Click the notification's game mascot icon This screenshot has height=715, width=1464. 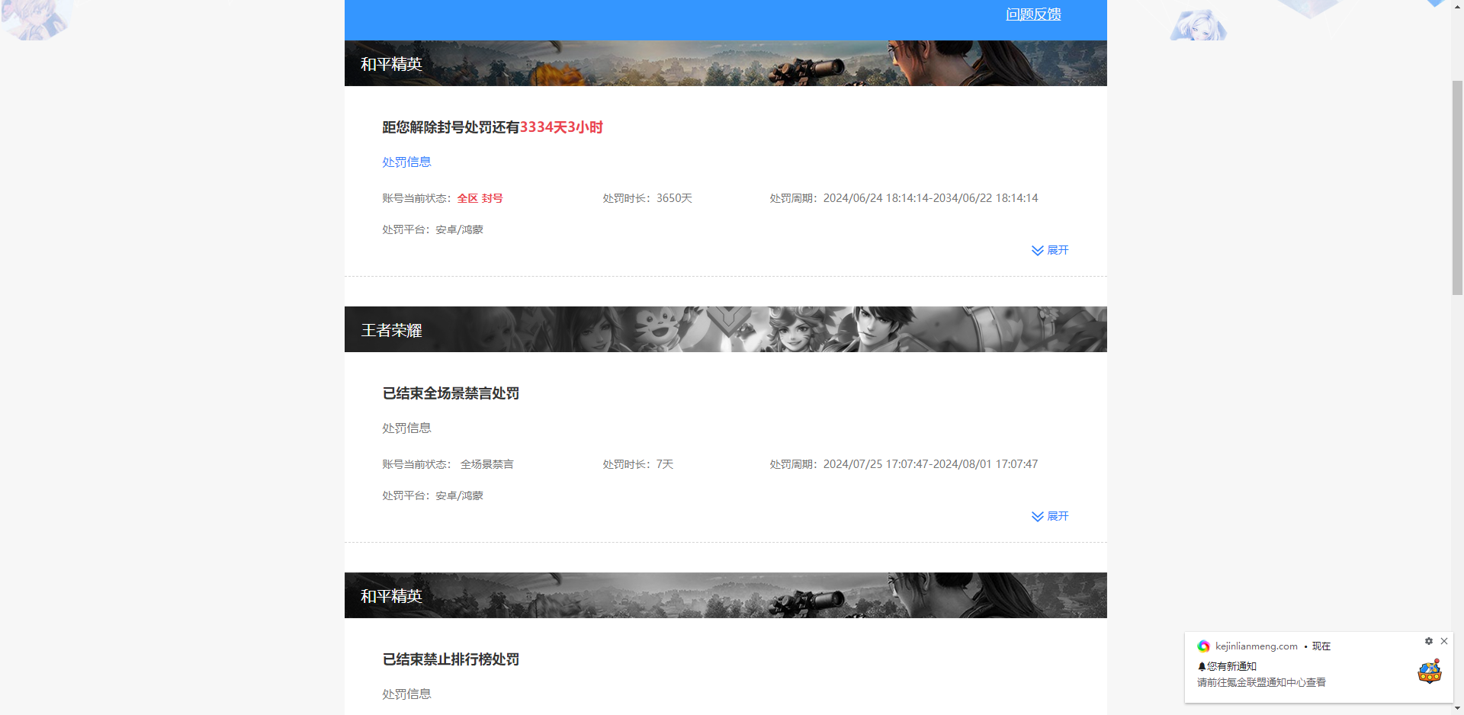tap(1430, 672)
